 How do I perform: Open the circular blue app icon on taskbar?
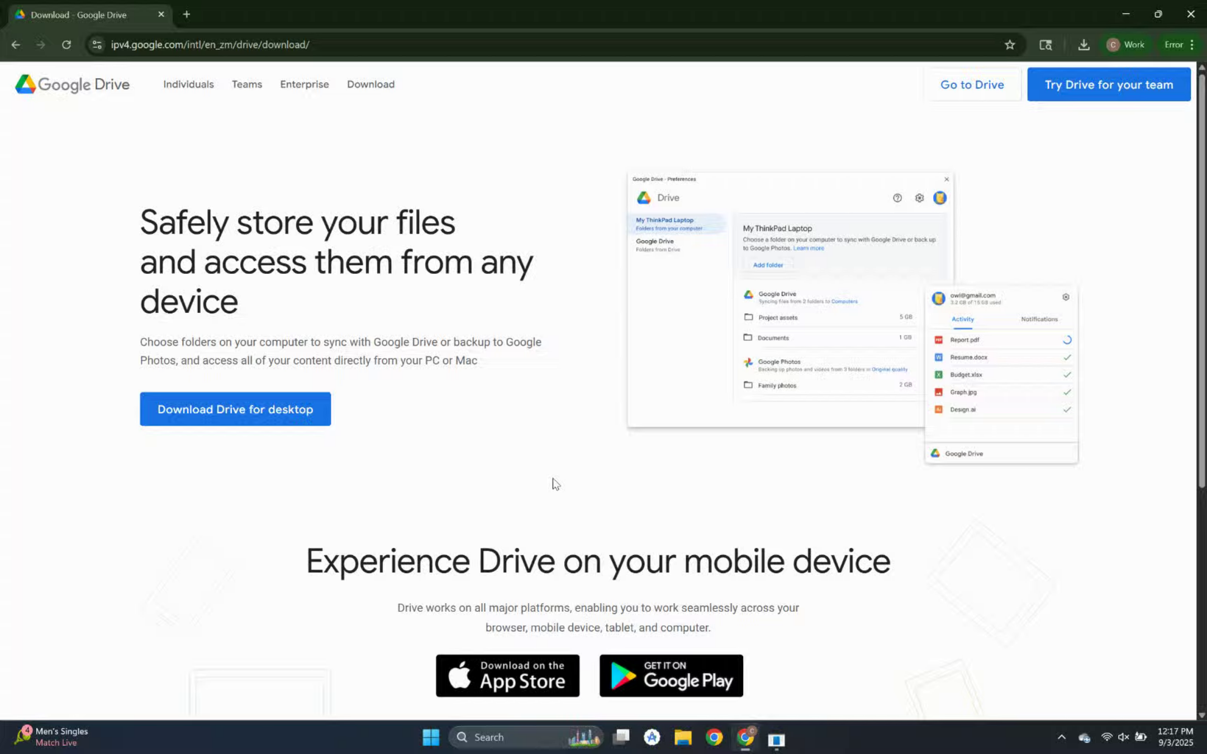(x=652, y=737)
